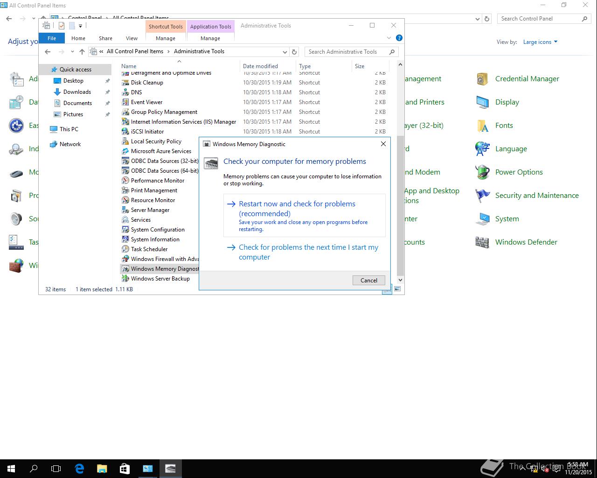
Task: Open Fonts icon in Control Panel
Action: point(482,126)
